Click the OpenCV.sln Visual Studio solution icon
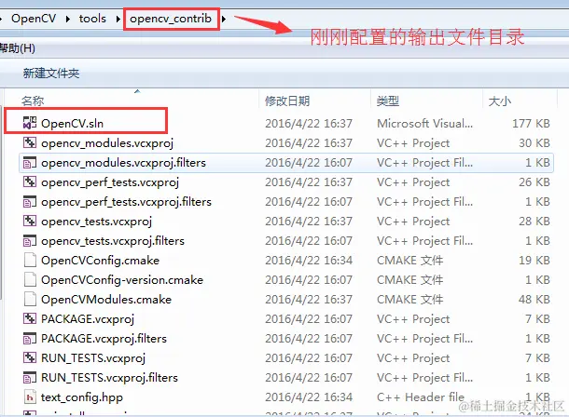The image size is (569, 417). 30,123
